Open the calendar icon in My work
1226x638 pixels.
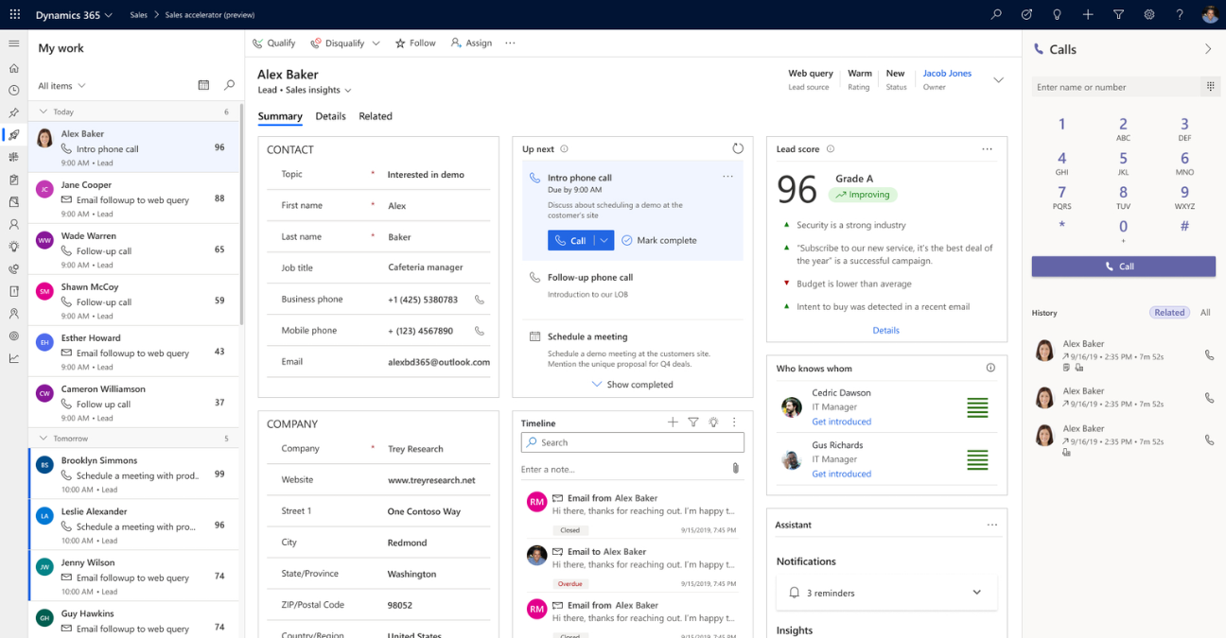(203, 85)
